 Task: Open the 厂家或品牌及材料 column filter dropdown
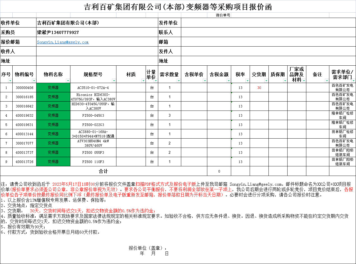click(x=304, y=81)
